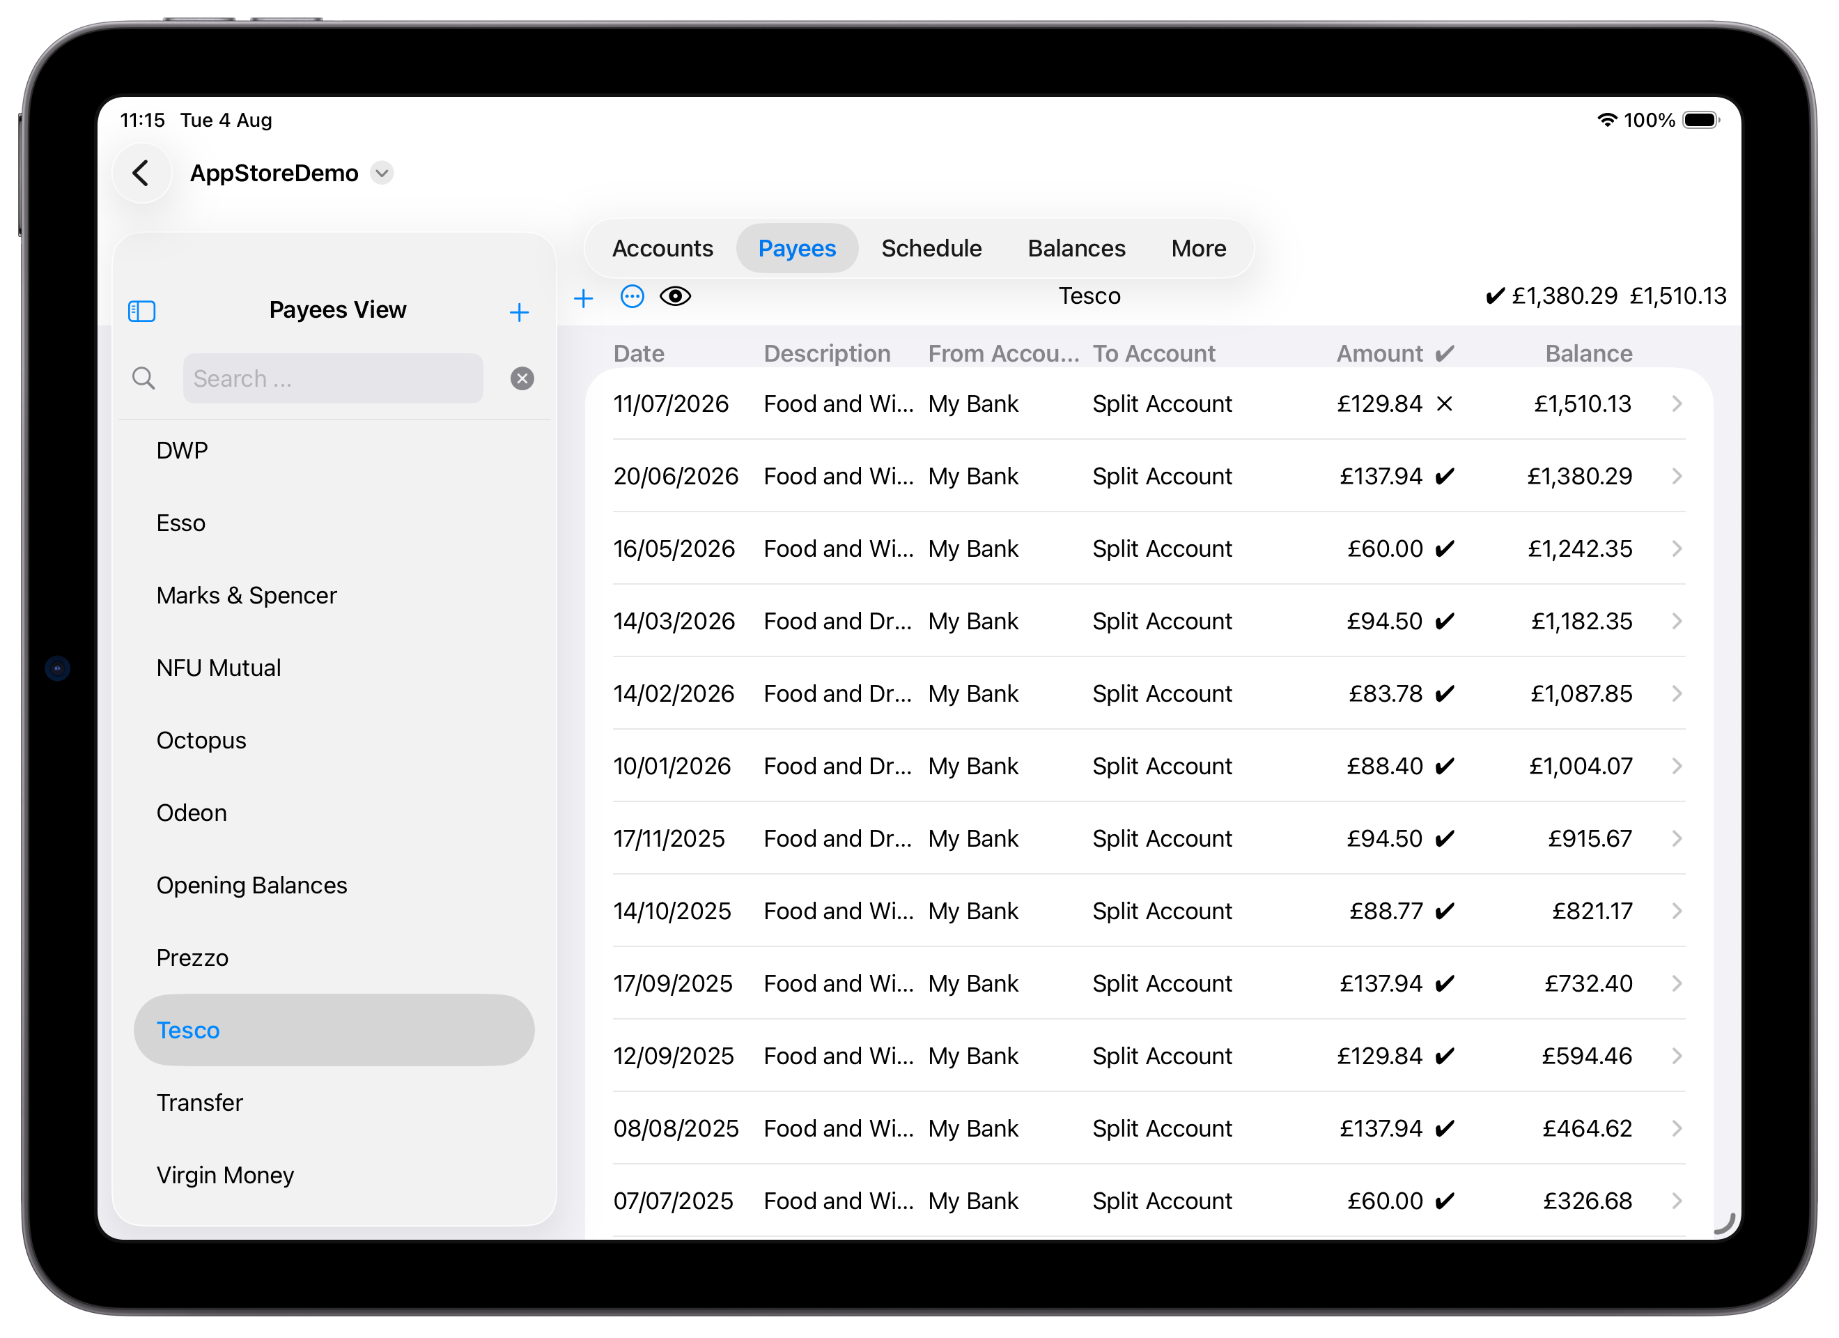
Task: Toggle cleared check on 16/05/2026 transaction
Action: [1444, 548]
